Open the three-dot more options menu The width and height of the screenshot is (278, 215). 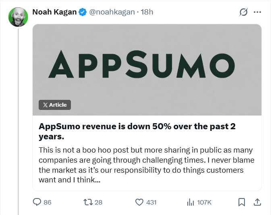click(258, 12)
